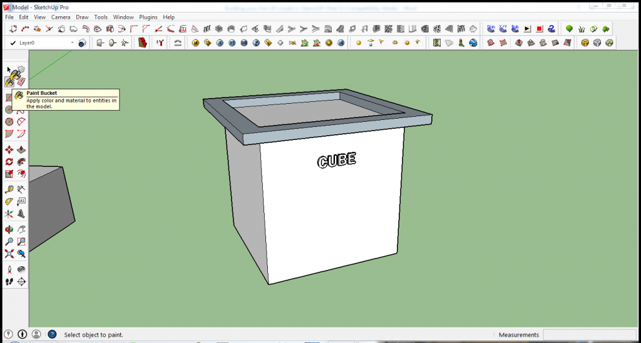The image size is (641, 343).
Task: Click the green tree plugin icon
Action: click(x=569, y=29)
